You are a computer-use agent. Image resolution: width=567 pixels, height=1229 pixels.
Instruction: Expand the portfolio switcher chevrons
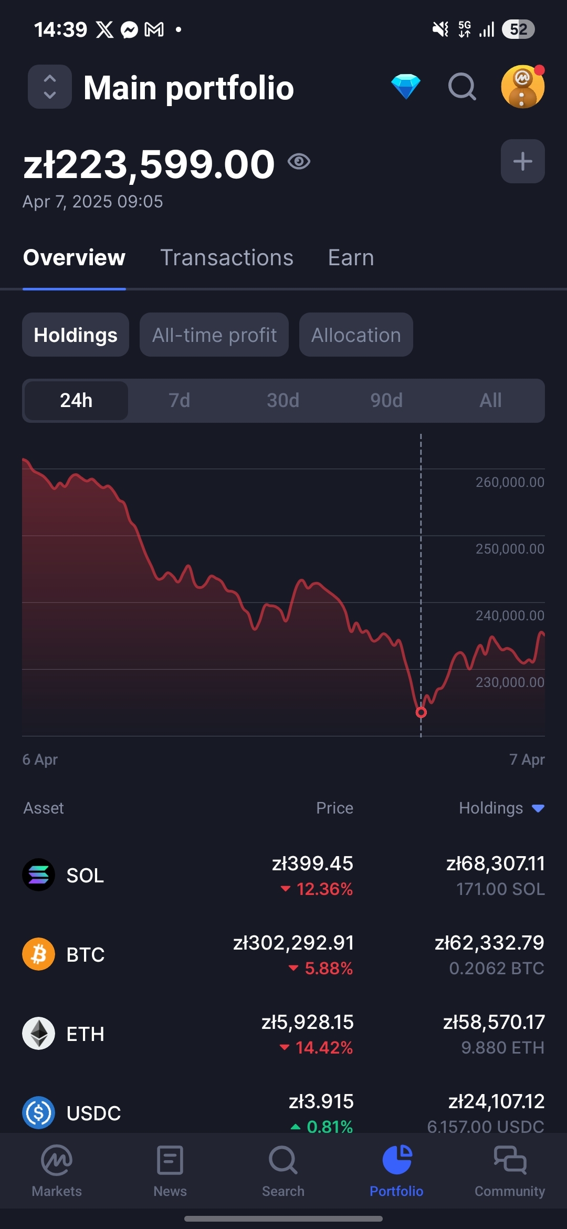tap(50, 87)
